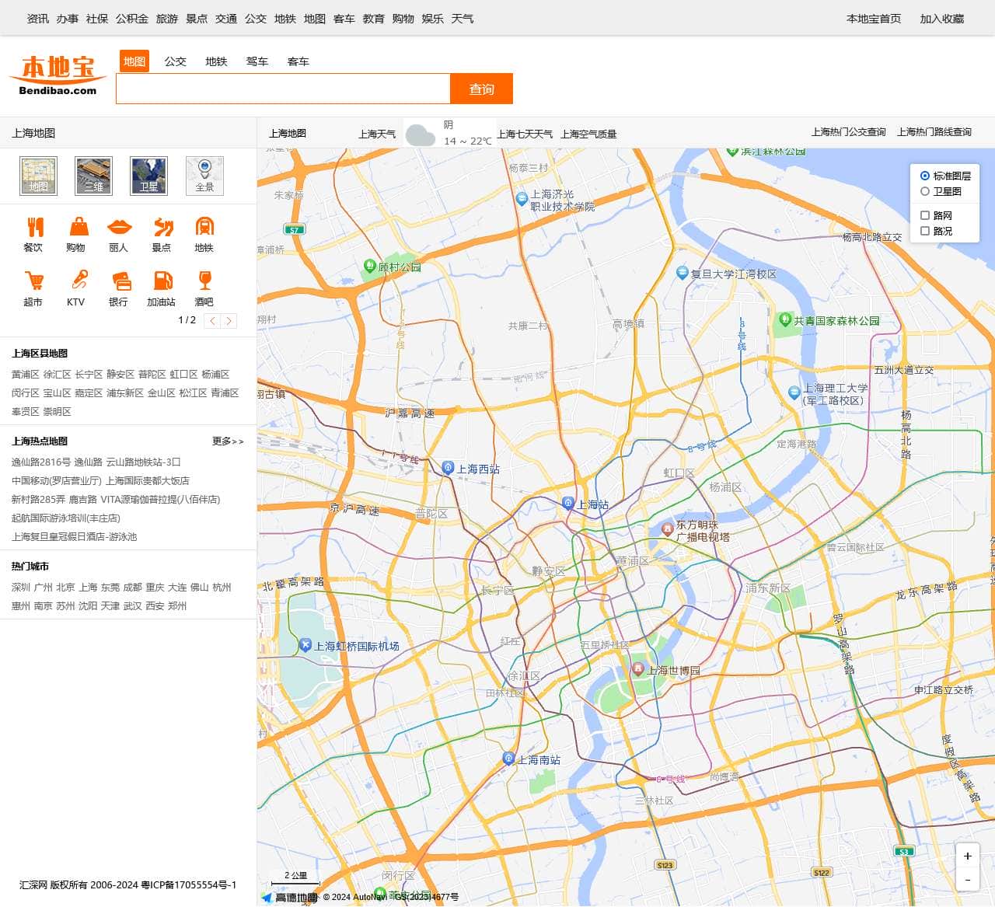Go to previous page of category icons

(212, 321)
